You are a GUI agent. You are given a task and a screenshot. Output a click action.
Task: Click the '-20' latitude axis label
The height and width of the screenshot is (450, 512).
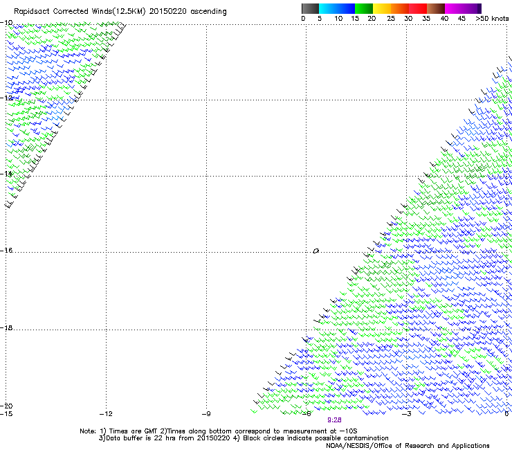[6, 406]
